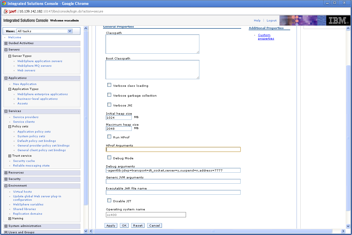Expand the Naming node
Viewport: 352px width, 235px height.
point(10,218)
